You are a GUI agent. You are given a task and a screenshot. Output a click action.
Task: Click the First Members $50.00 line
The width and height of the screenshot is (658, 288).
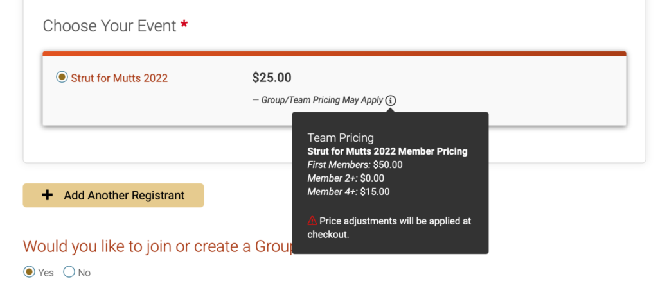point(355,165)
